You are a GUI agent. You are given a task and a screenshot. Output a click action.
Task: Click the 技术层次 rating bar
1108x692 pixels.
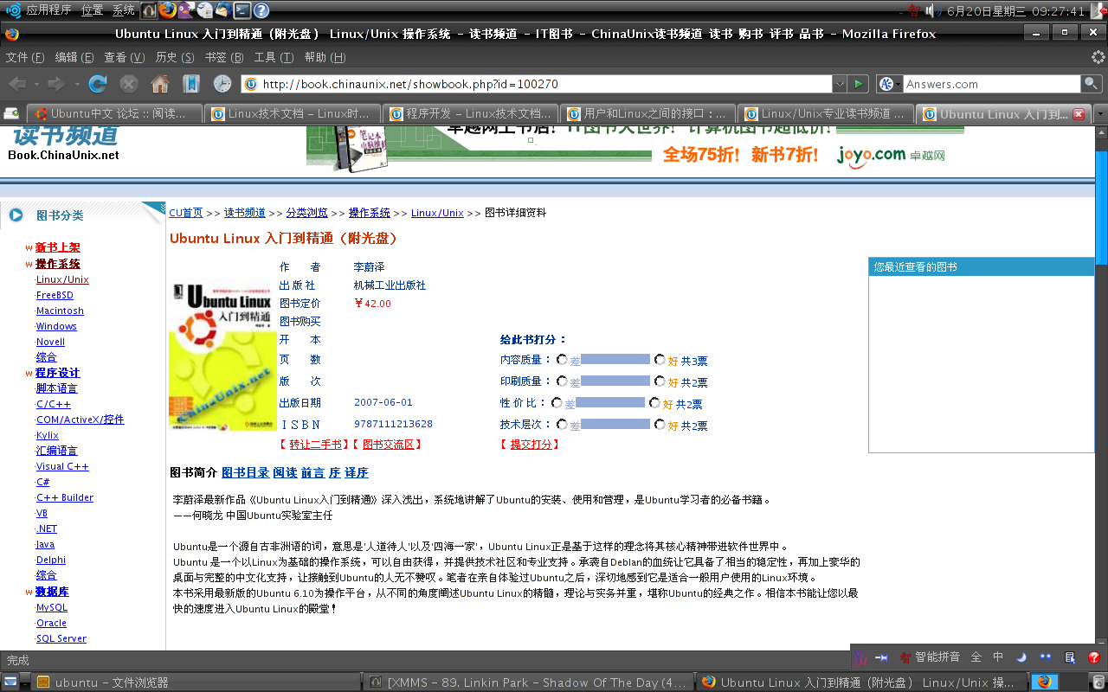point(615,424)
